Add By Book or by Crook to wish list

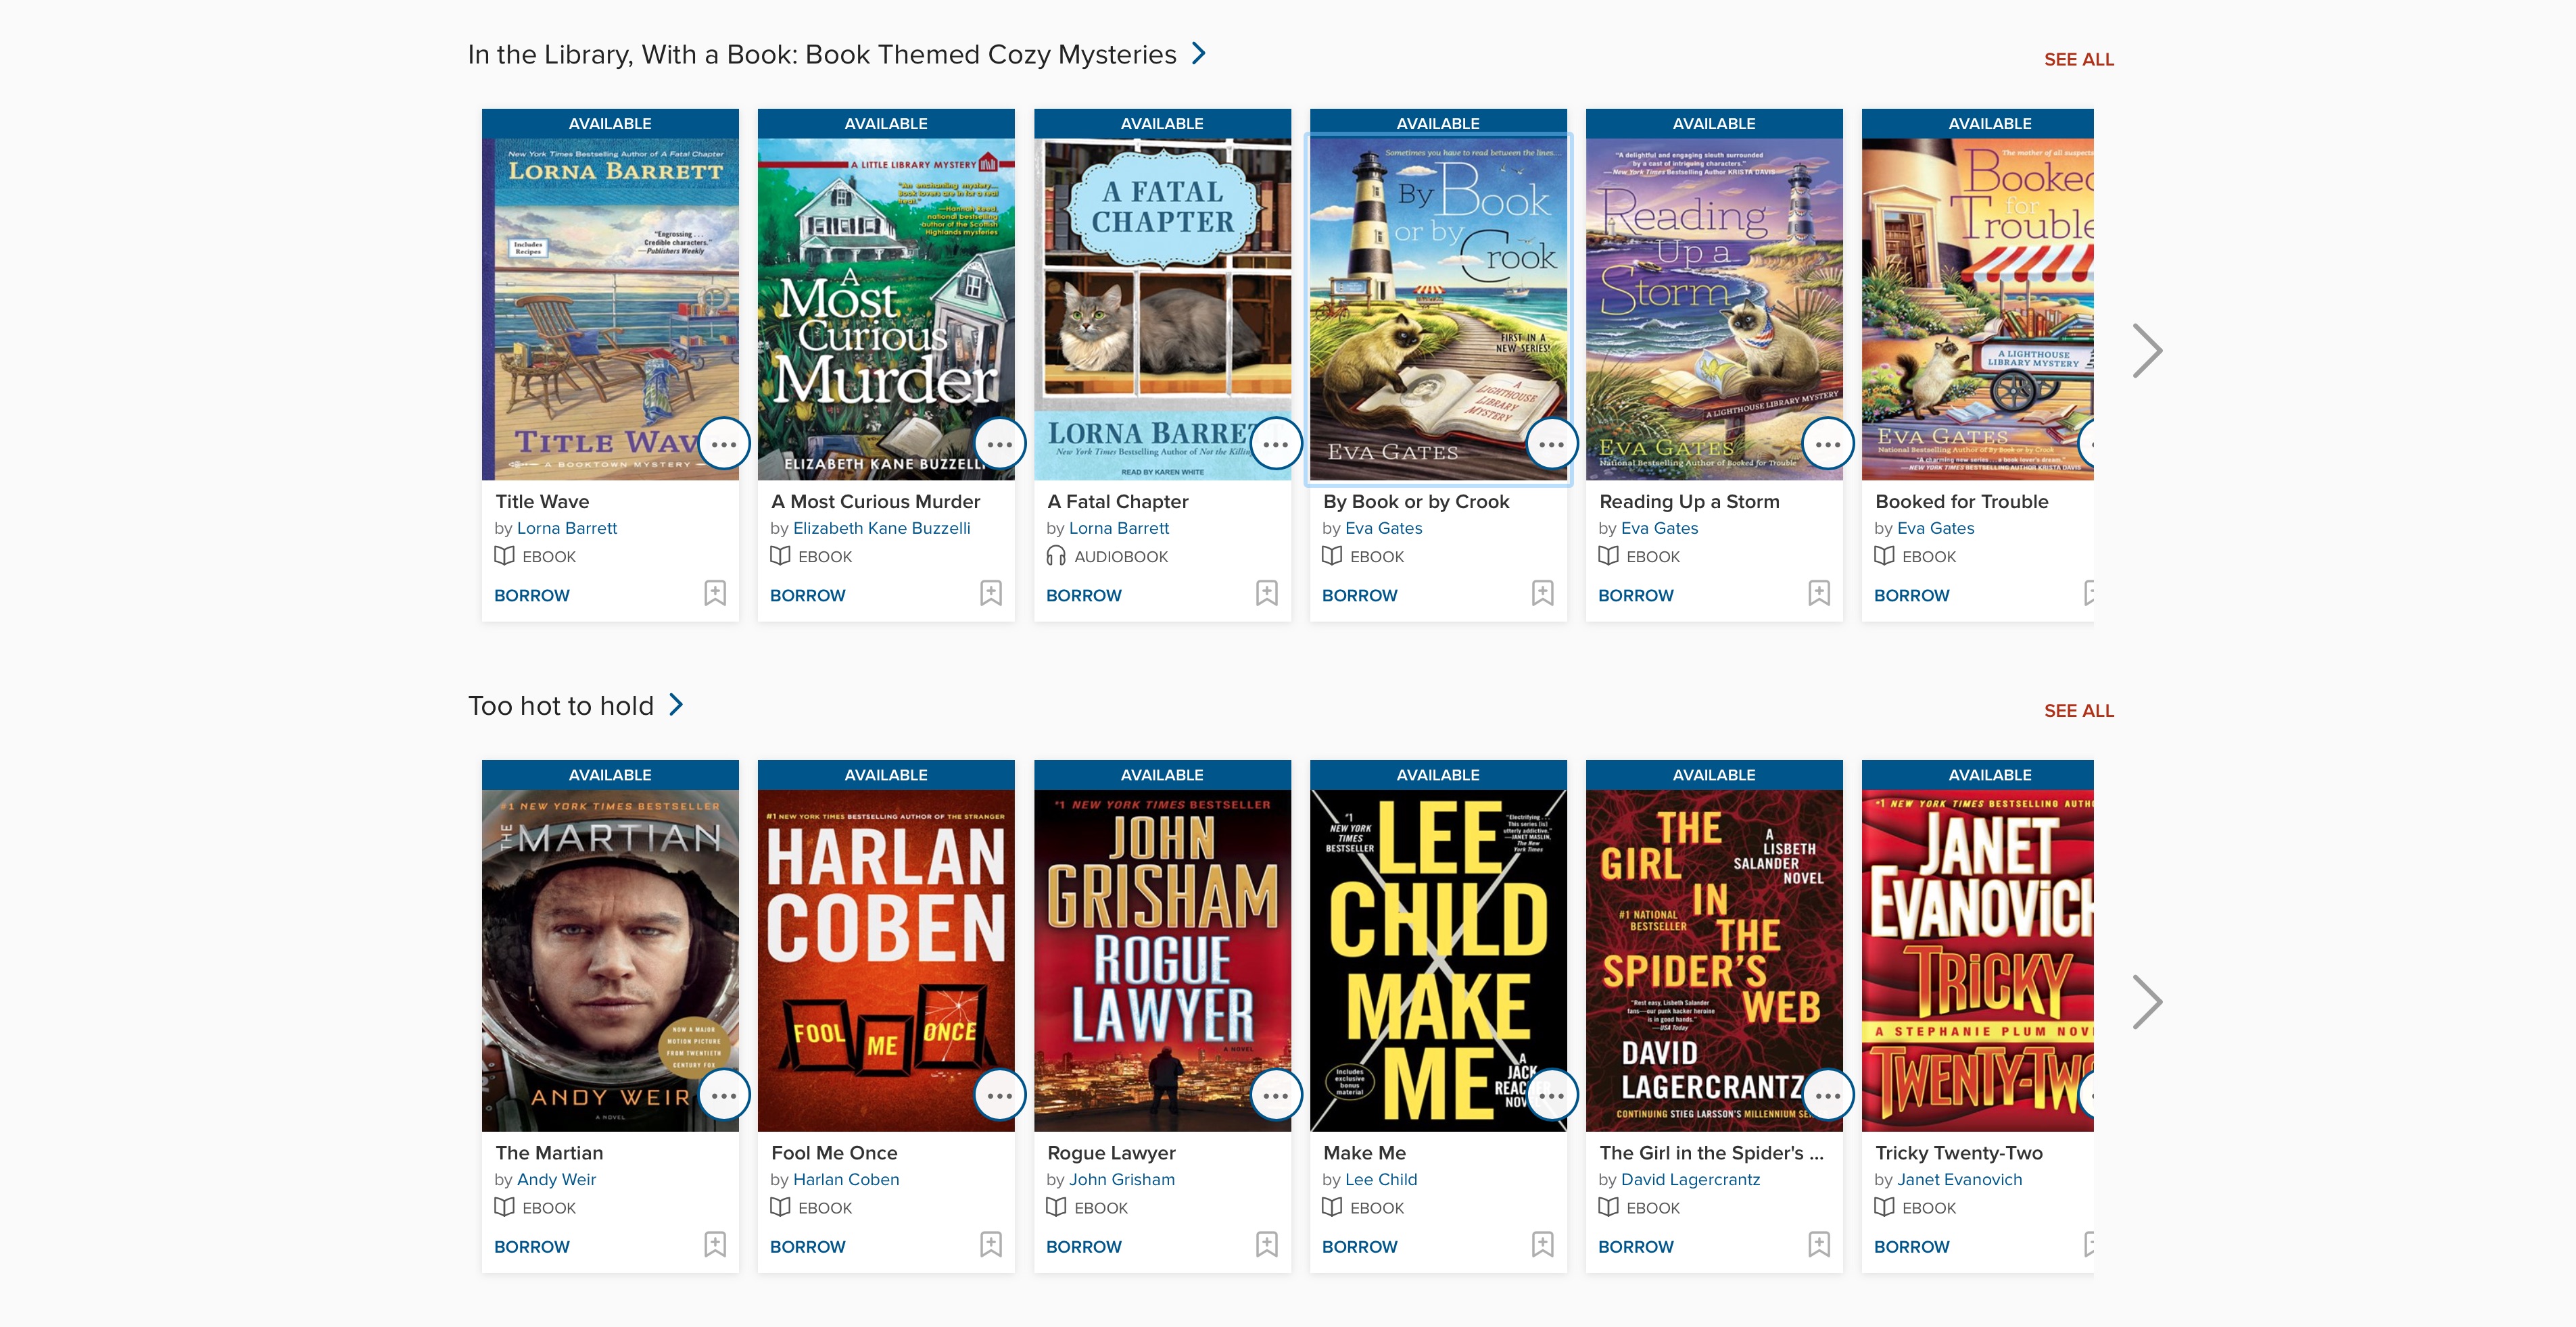[1542, 593]
